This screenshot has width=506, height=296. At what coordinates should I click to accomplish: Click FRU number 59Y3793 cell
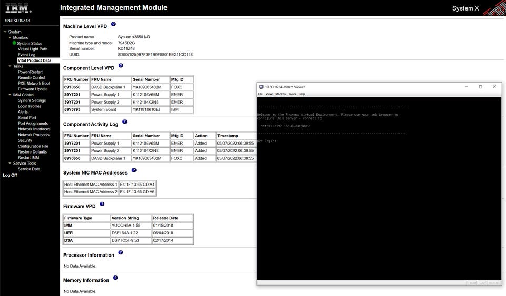click(x=76, y=110)
